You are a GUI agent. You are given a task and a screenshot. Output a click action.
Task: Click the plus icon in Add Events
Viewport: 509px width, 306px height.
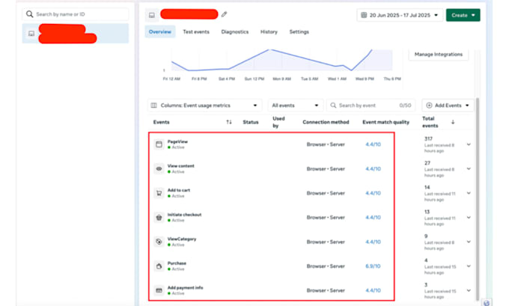[429, 105]
